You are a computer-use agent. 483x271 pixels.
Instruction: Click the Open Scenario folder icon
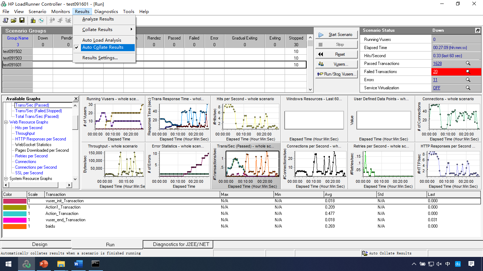(x=14, y=20)
